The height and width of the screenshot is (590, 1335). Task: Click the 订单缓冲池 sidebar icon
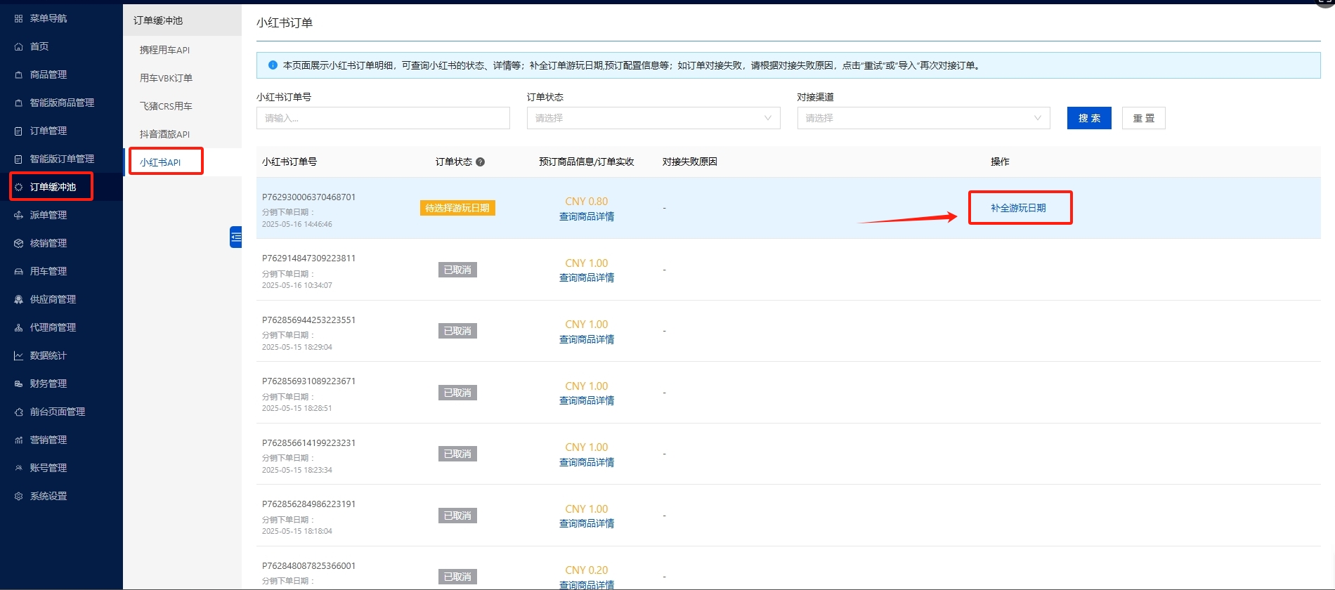coord(18,187)
